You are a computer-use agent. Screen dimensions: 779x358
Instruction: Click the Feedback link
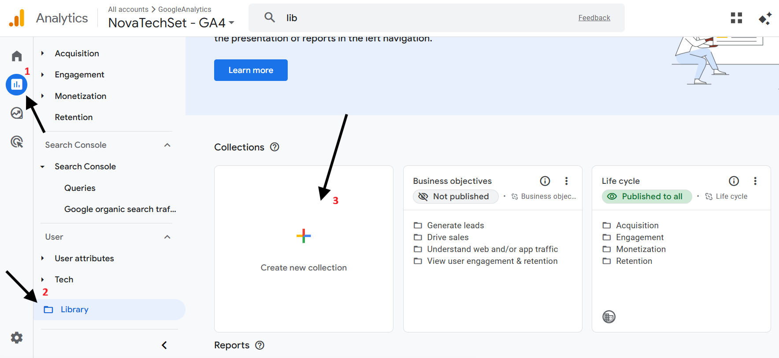click(x=594, y=18)
